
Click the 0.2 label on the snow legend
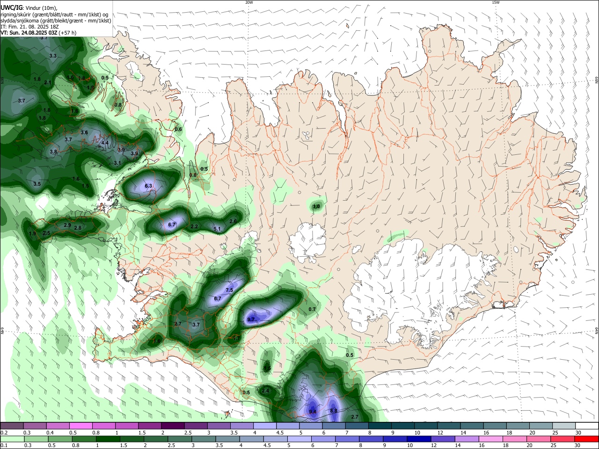(4, 433)
